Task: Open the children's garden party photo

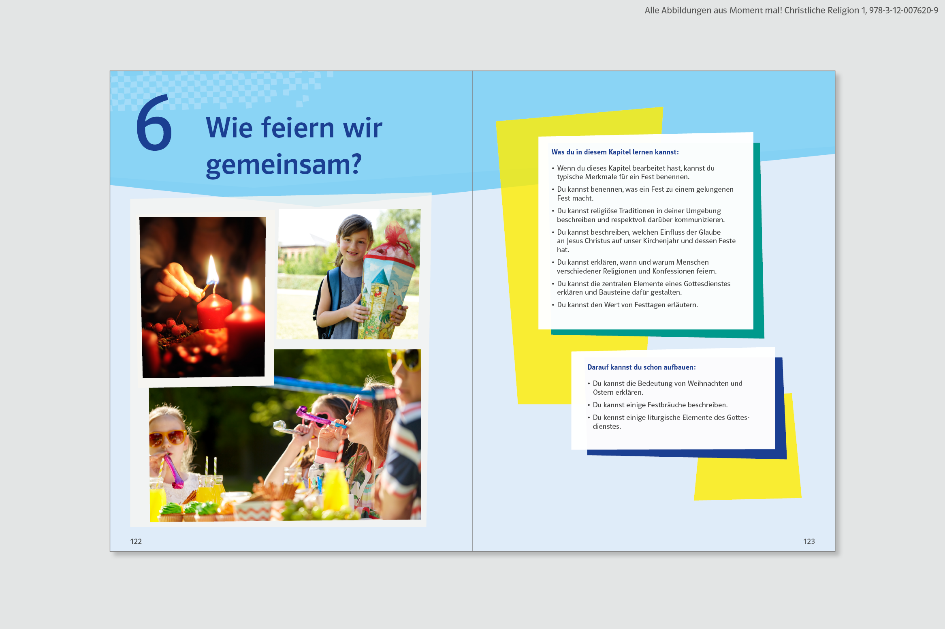Action: [285, 435]
